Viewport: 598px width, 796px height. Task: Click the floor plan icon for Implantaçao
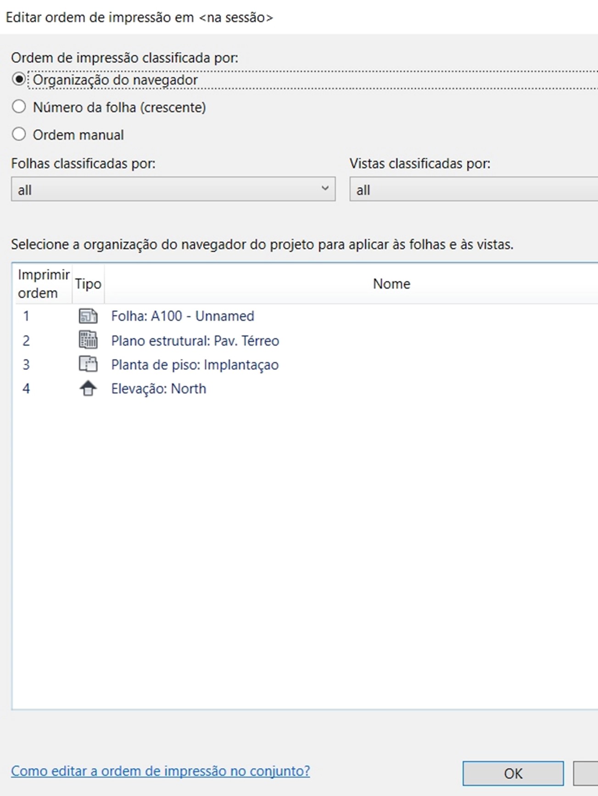pos(88,365)
